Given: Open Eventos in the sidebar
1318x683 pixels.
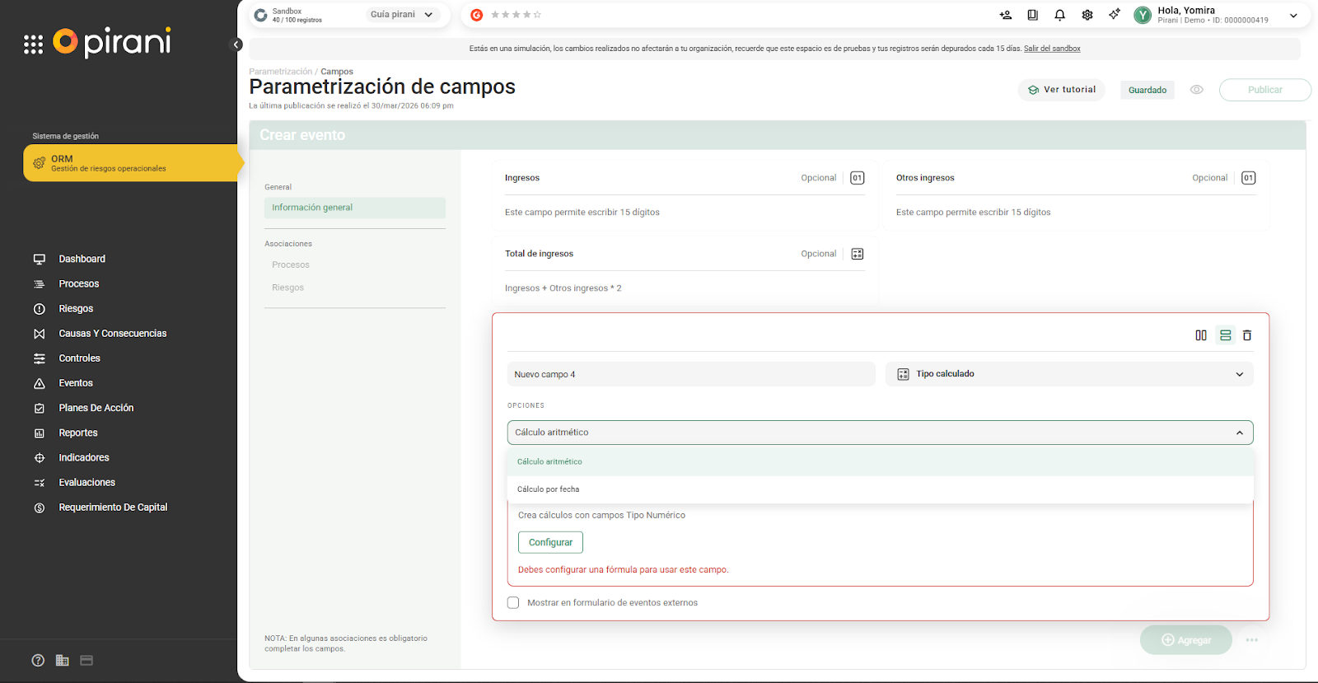Looking at the screenshot, I should 76,383.
